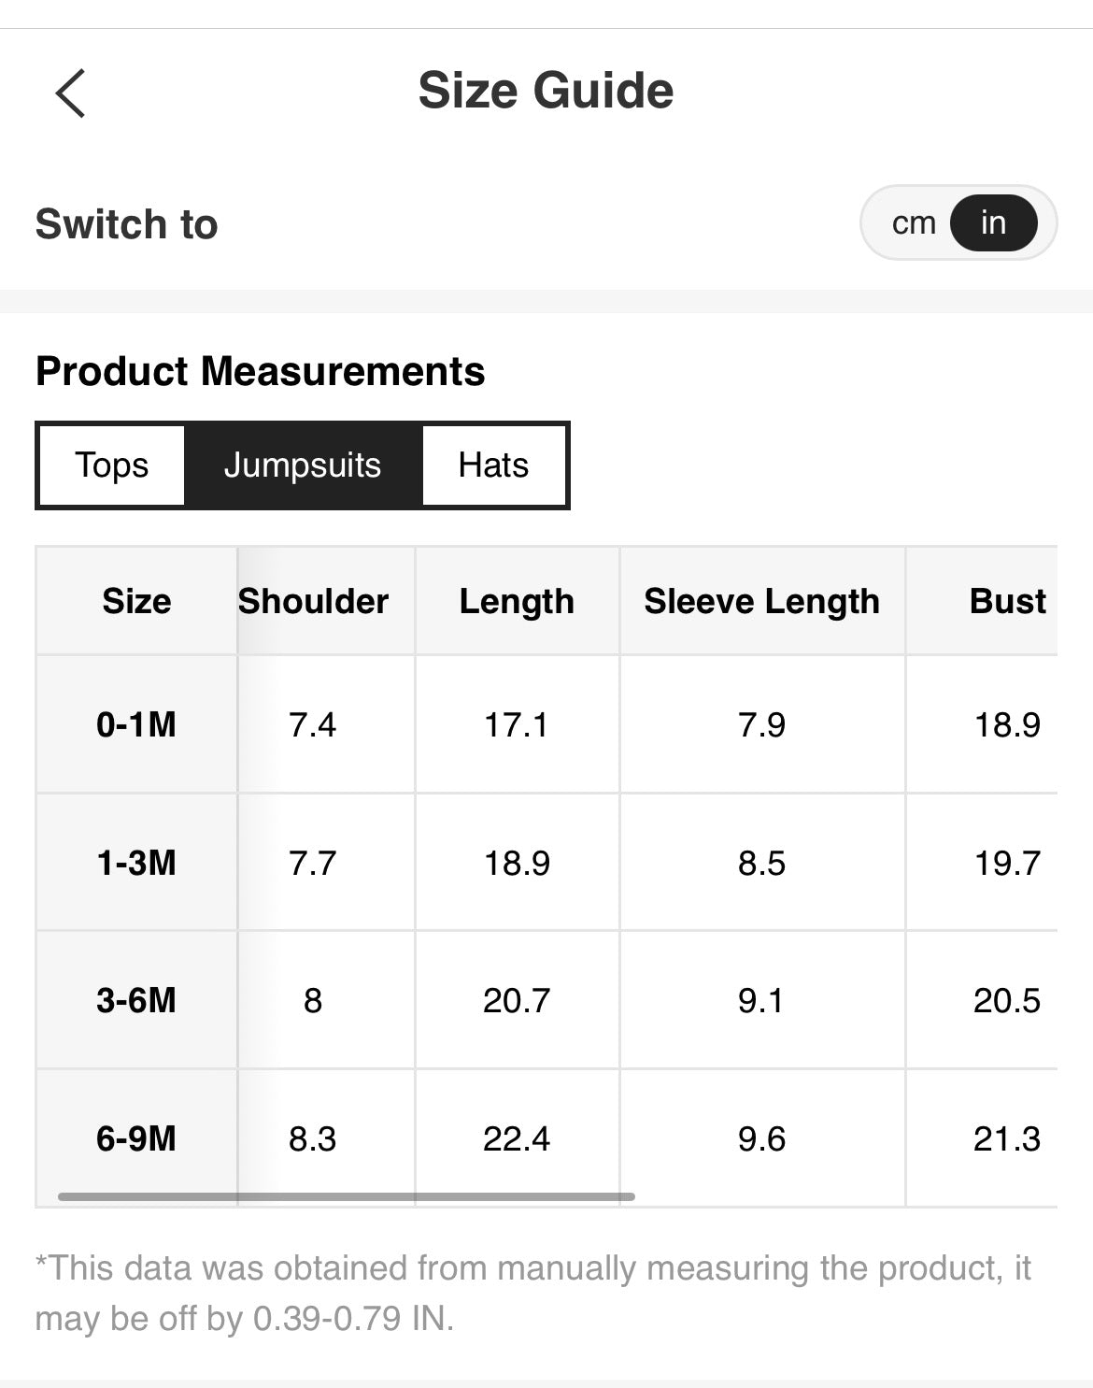Click the table's horizontal scrollbar
The width and height of the screenshot is (1093, 1388).
(346, 1196)
